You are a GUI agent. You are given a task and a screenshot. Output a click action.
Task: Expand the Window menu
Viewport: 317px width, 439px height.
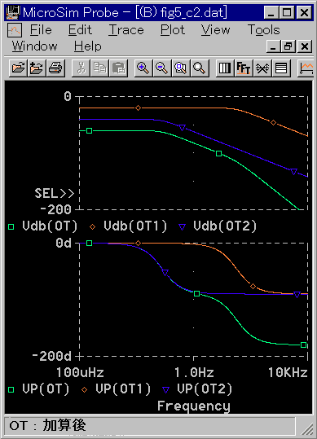(x=34, y=46)
